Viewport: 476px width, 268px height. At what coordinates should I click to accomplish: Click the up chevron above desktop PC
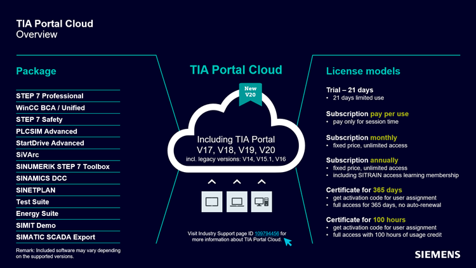click(261, 182)
